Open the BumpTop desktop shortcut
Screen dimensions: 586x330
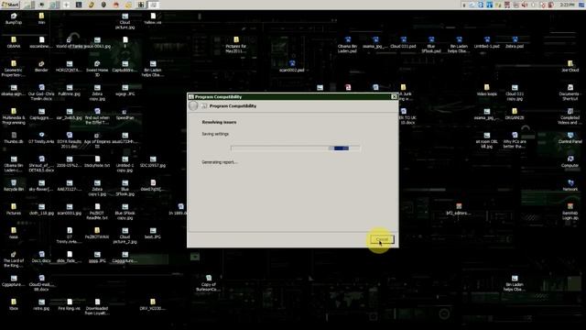pyautogui.click(x=14, y=18)
